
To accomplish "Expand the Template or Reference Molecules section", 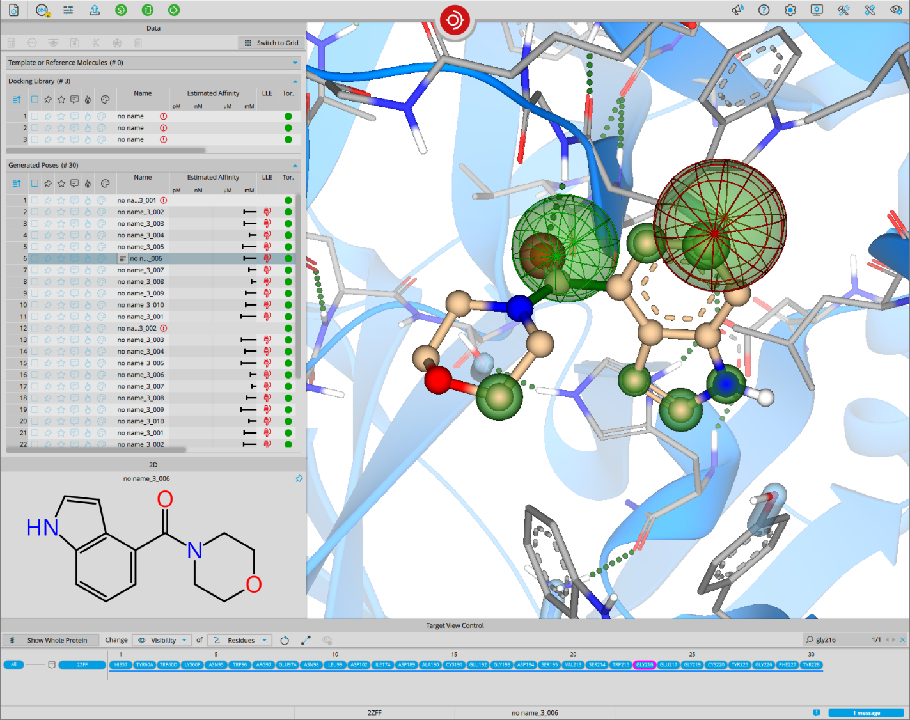I will pos(295,63).
